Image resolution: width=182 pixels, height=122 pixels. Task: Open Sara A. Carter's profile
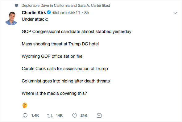click(x=89, y=6)
